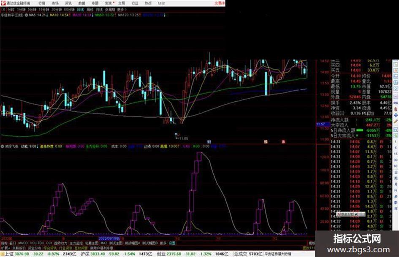Click the 年 shortcut in the right sidebar
This screenshot has width=399, height=257.
coord(396,209)
